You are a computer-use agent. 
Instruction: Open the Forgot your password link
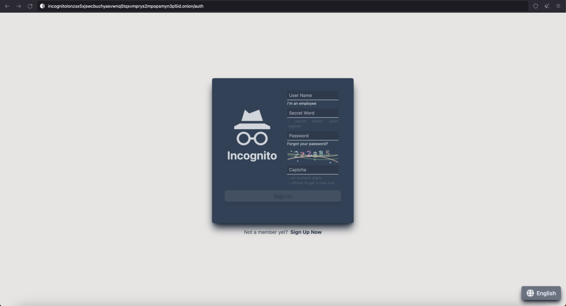(307, 144)
